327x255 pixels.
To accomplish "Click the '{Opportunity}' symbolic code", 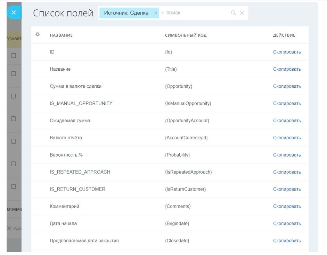I will pos(179,86).
